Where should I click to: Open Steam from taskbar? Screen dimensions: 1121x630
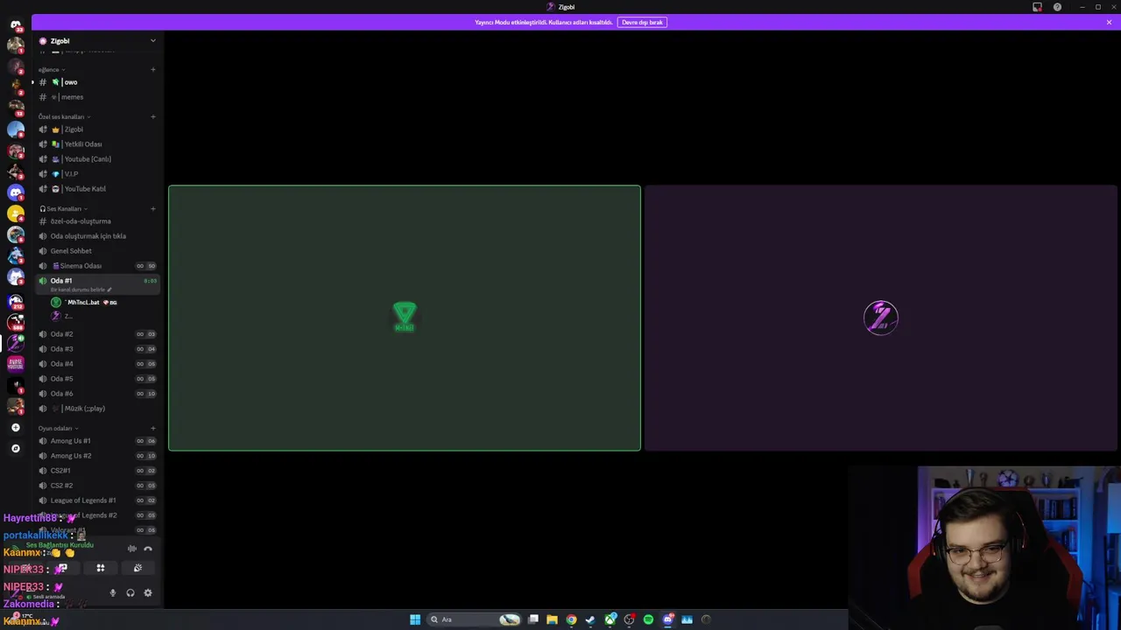point(590,619)
